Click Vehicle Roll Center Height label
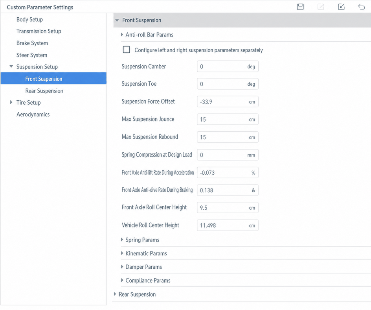Image resolution: width=371 pixels, height=310 pixels. tap(150, 225)
